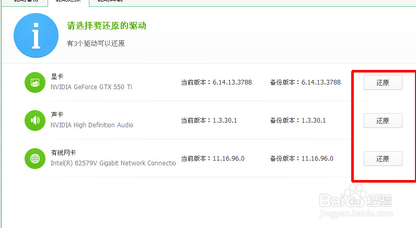The width and height of the screenshot is (416, 228).
Task: Click the blue information icon
Action: [36, 36]
